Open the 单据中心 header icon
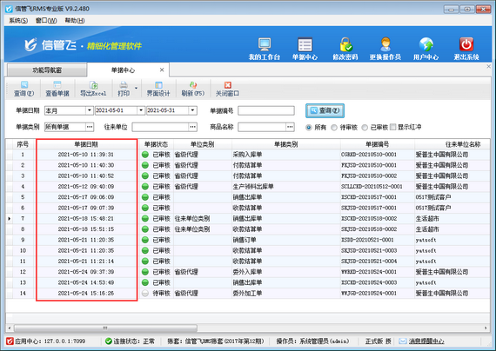Viewport: 496px width, 351px height. [305, 44]
